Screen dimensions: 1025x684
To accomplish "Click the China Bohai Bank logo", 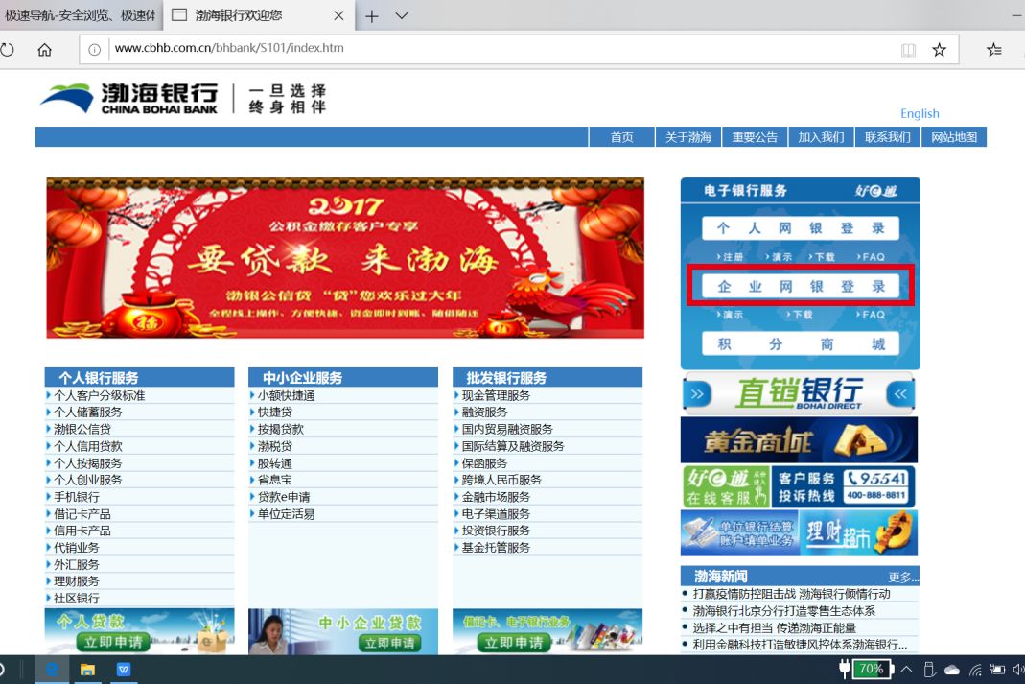I will [x=128, y=99].
